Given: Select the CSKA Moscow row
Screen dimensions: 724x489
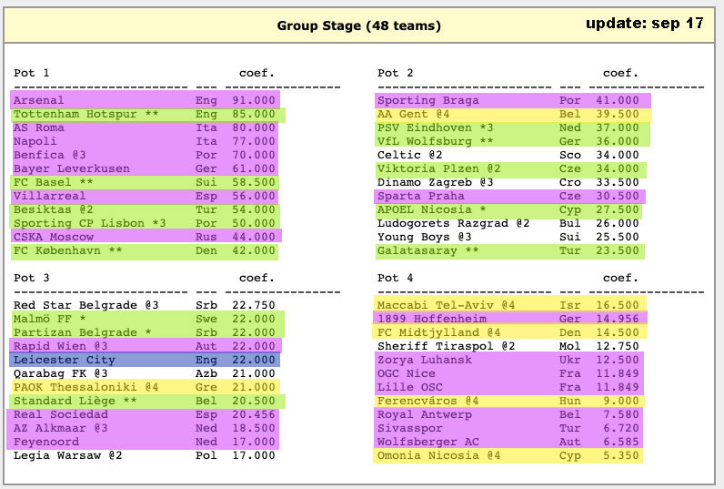Looking at the screenshot, I should point(146,237).
